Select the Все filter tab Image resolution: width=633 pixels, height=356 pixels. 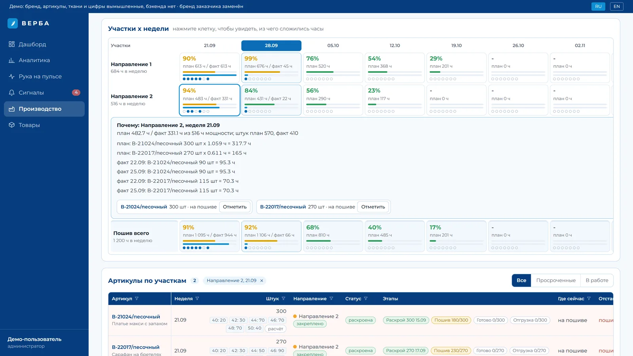click(x=521, y=280)
